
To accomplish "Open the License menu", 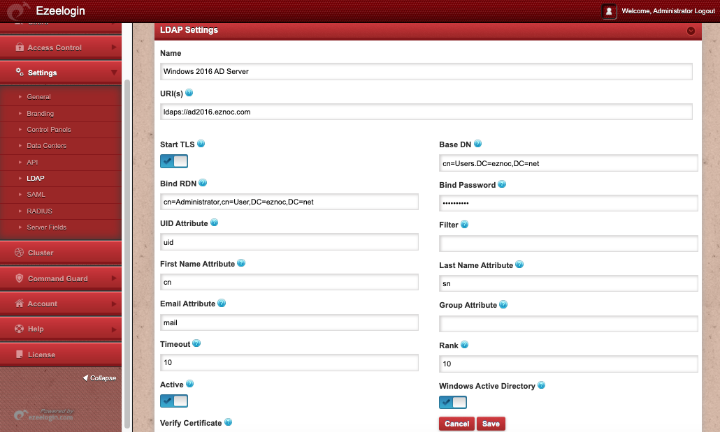I will coord(61,354).
